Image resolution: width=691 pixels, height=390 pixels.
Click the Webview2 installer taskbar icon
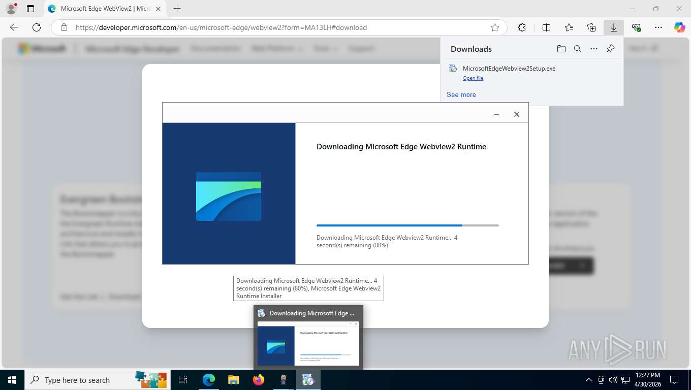pos(308,380)
